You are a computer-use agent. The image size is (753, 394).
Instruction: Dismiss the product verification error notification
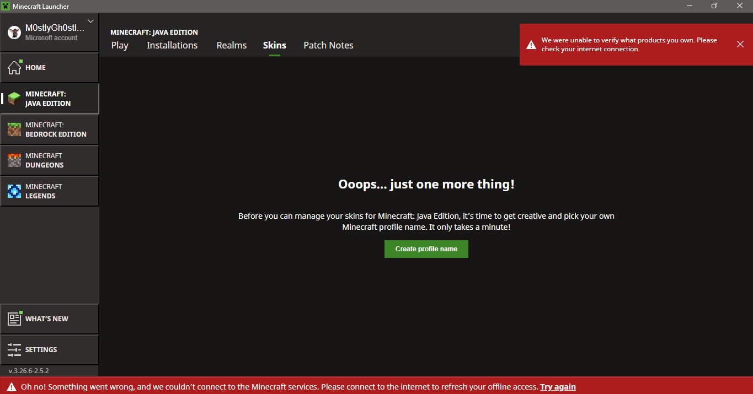[740, 44]
